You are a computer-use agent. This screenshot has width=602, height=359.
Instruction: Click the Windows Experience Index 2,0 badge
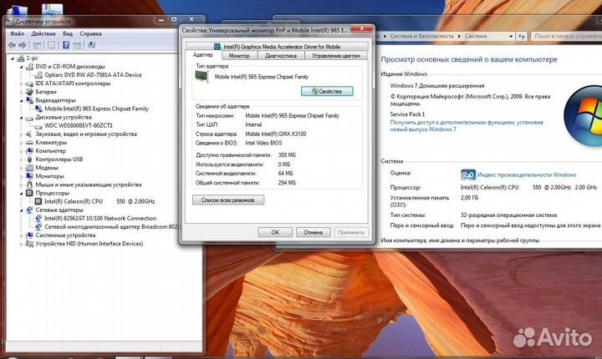click(468, 174)
